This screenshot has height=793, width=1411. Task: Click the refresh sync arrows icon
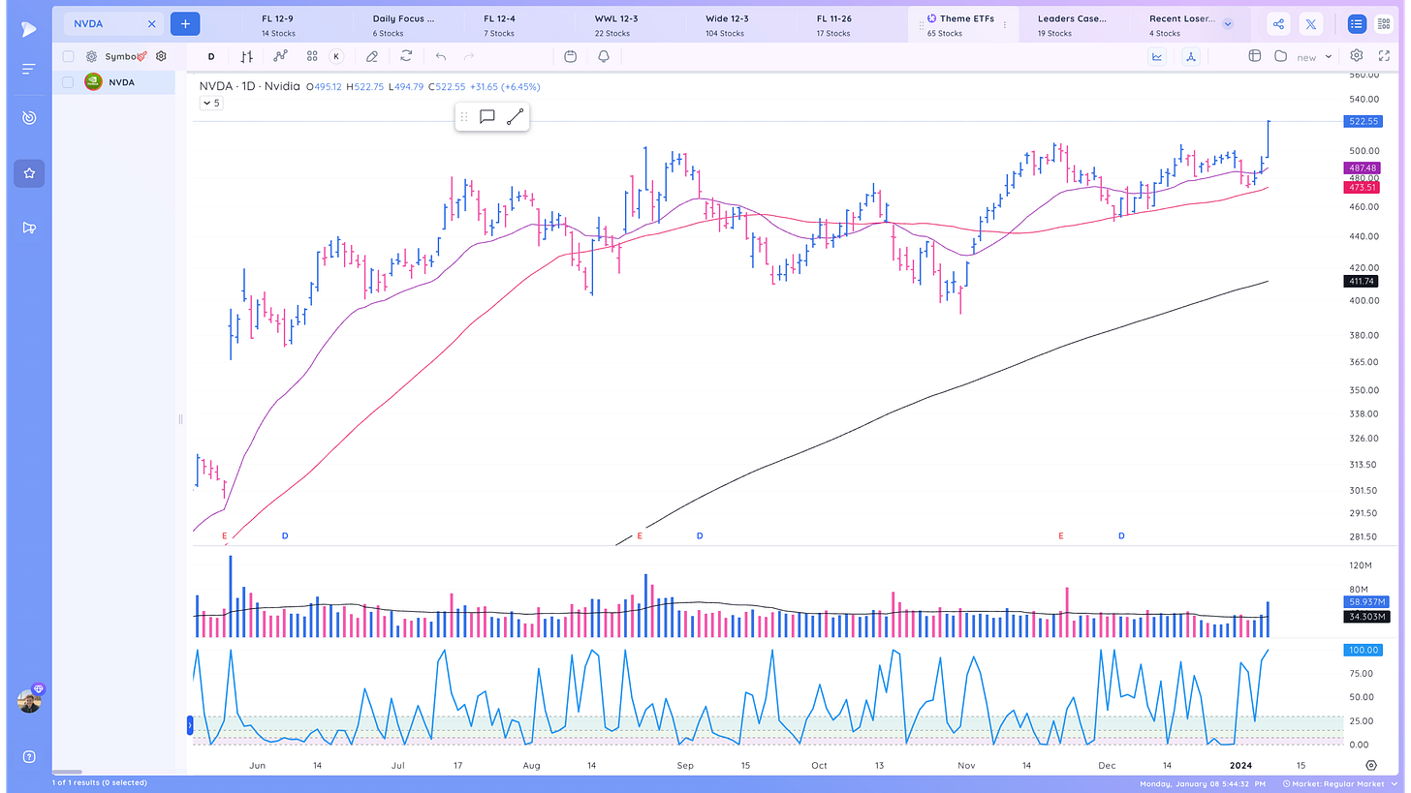406,57
